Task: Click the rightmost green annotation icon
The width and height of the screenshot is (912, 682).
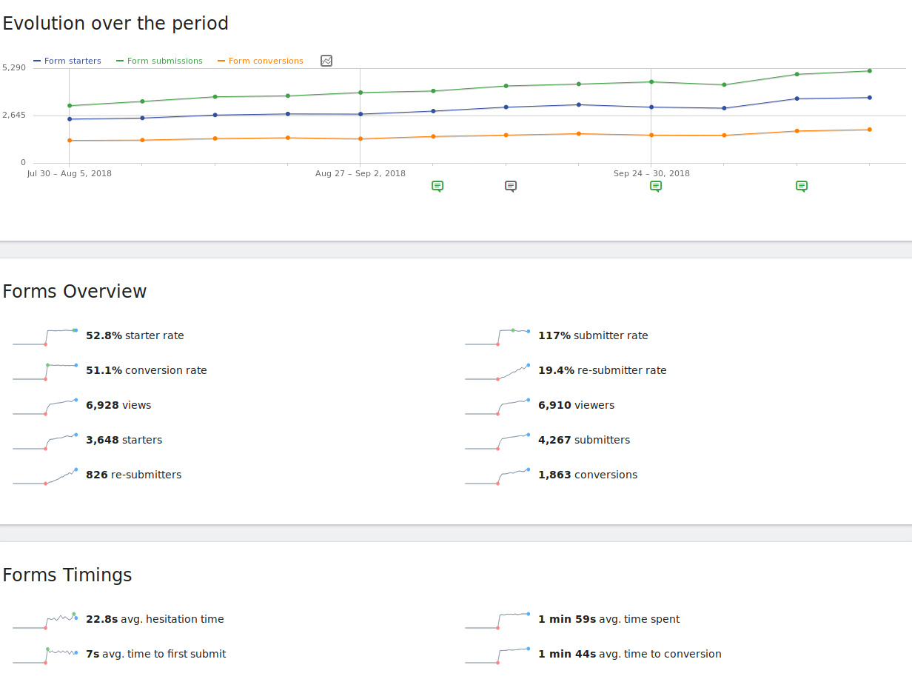Action: click(x=802, y=186)
